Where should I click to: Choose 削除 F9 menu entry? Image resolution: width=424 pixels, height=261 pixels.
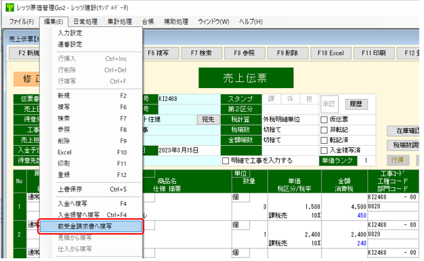(x=91, y=141)
